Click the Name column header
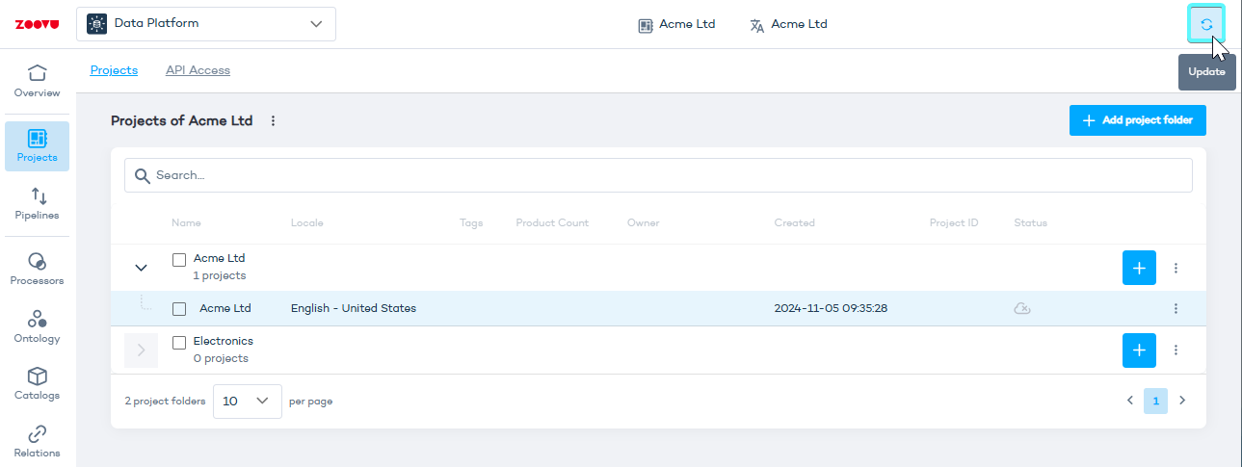The height and width of the screenshot is (467, 1242). click(186, 222)
